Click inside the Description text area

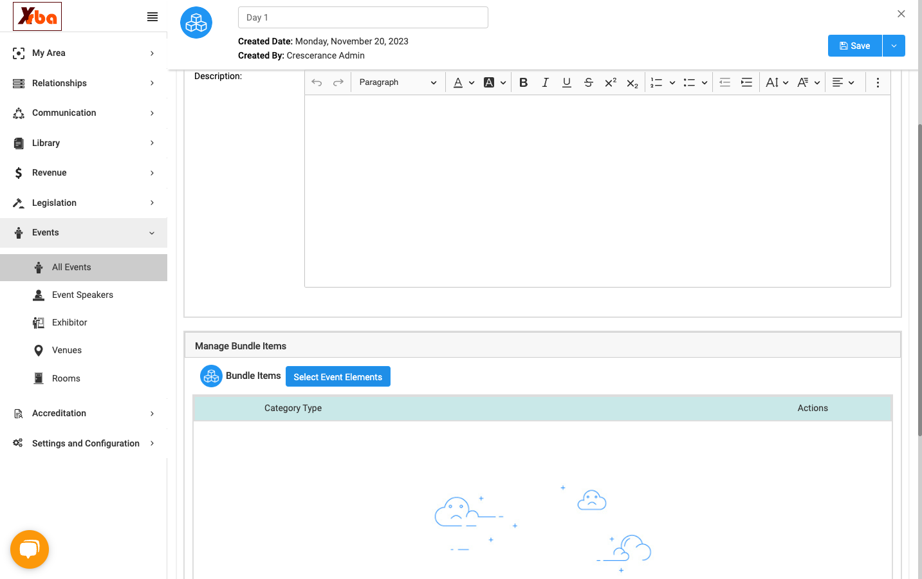coord(597,190)
